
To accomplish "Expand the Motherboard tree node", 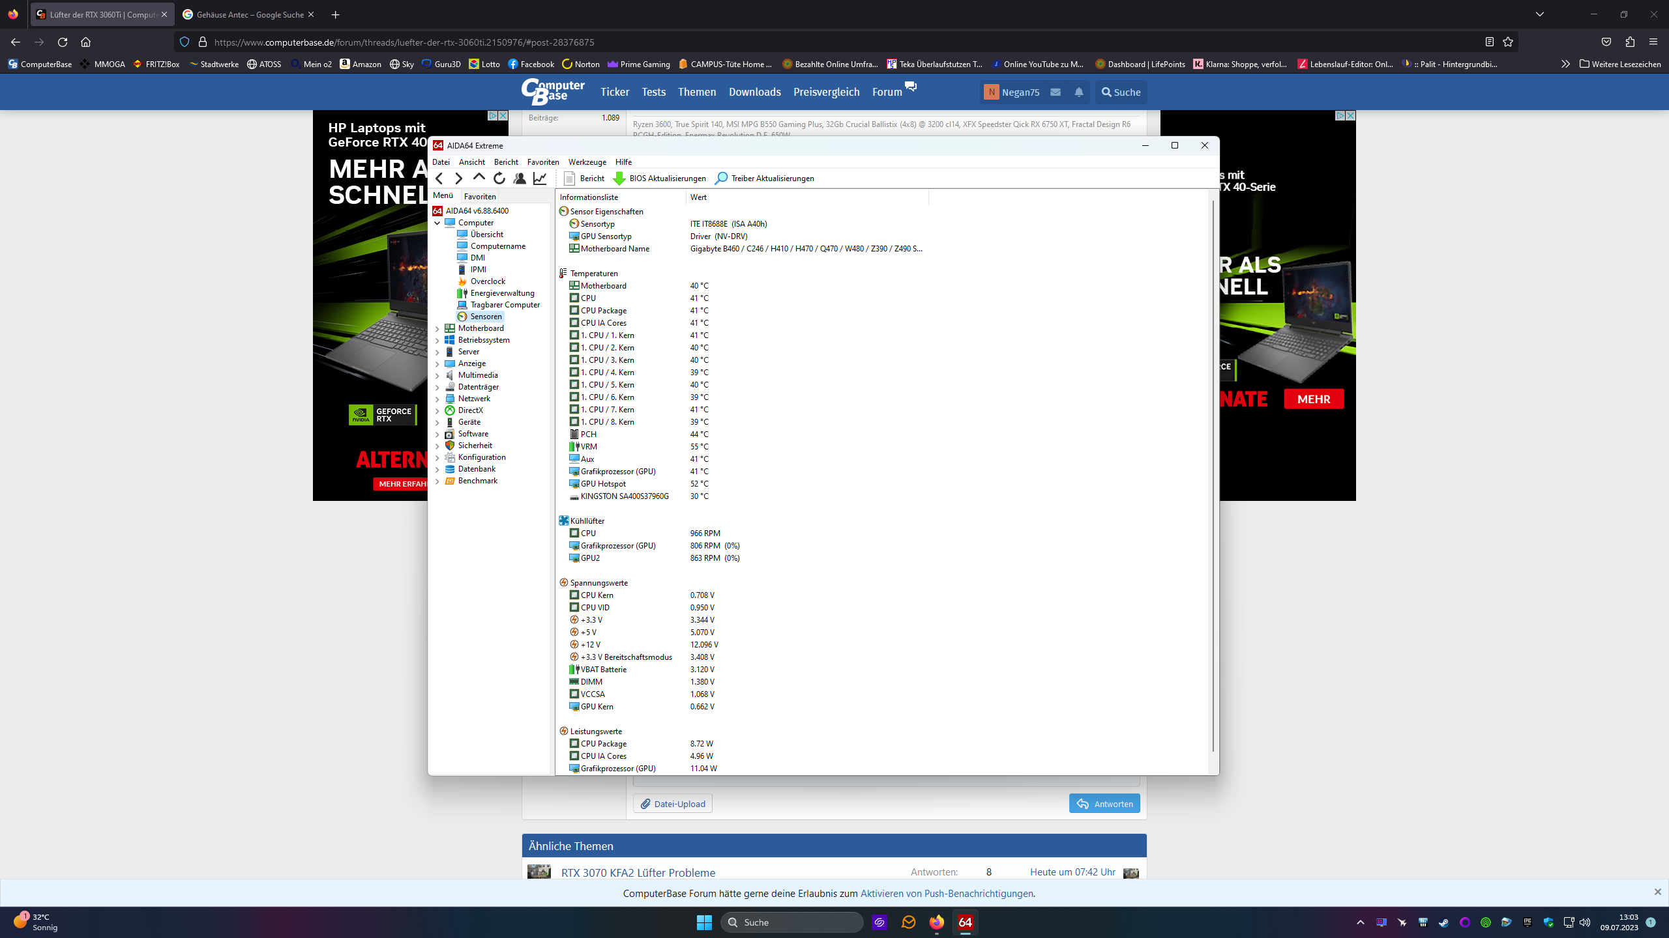I will [x=437, y=328].
